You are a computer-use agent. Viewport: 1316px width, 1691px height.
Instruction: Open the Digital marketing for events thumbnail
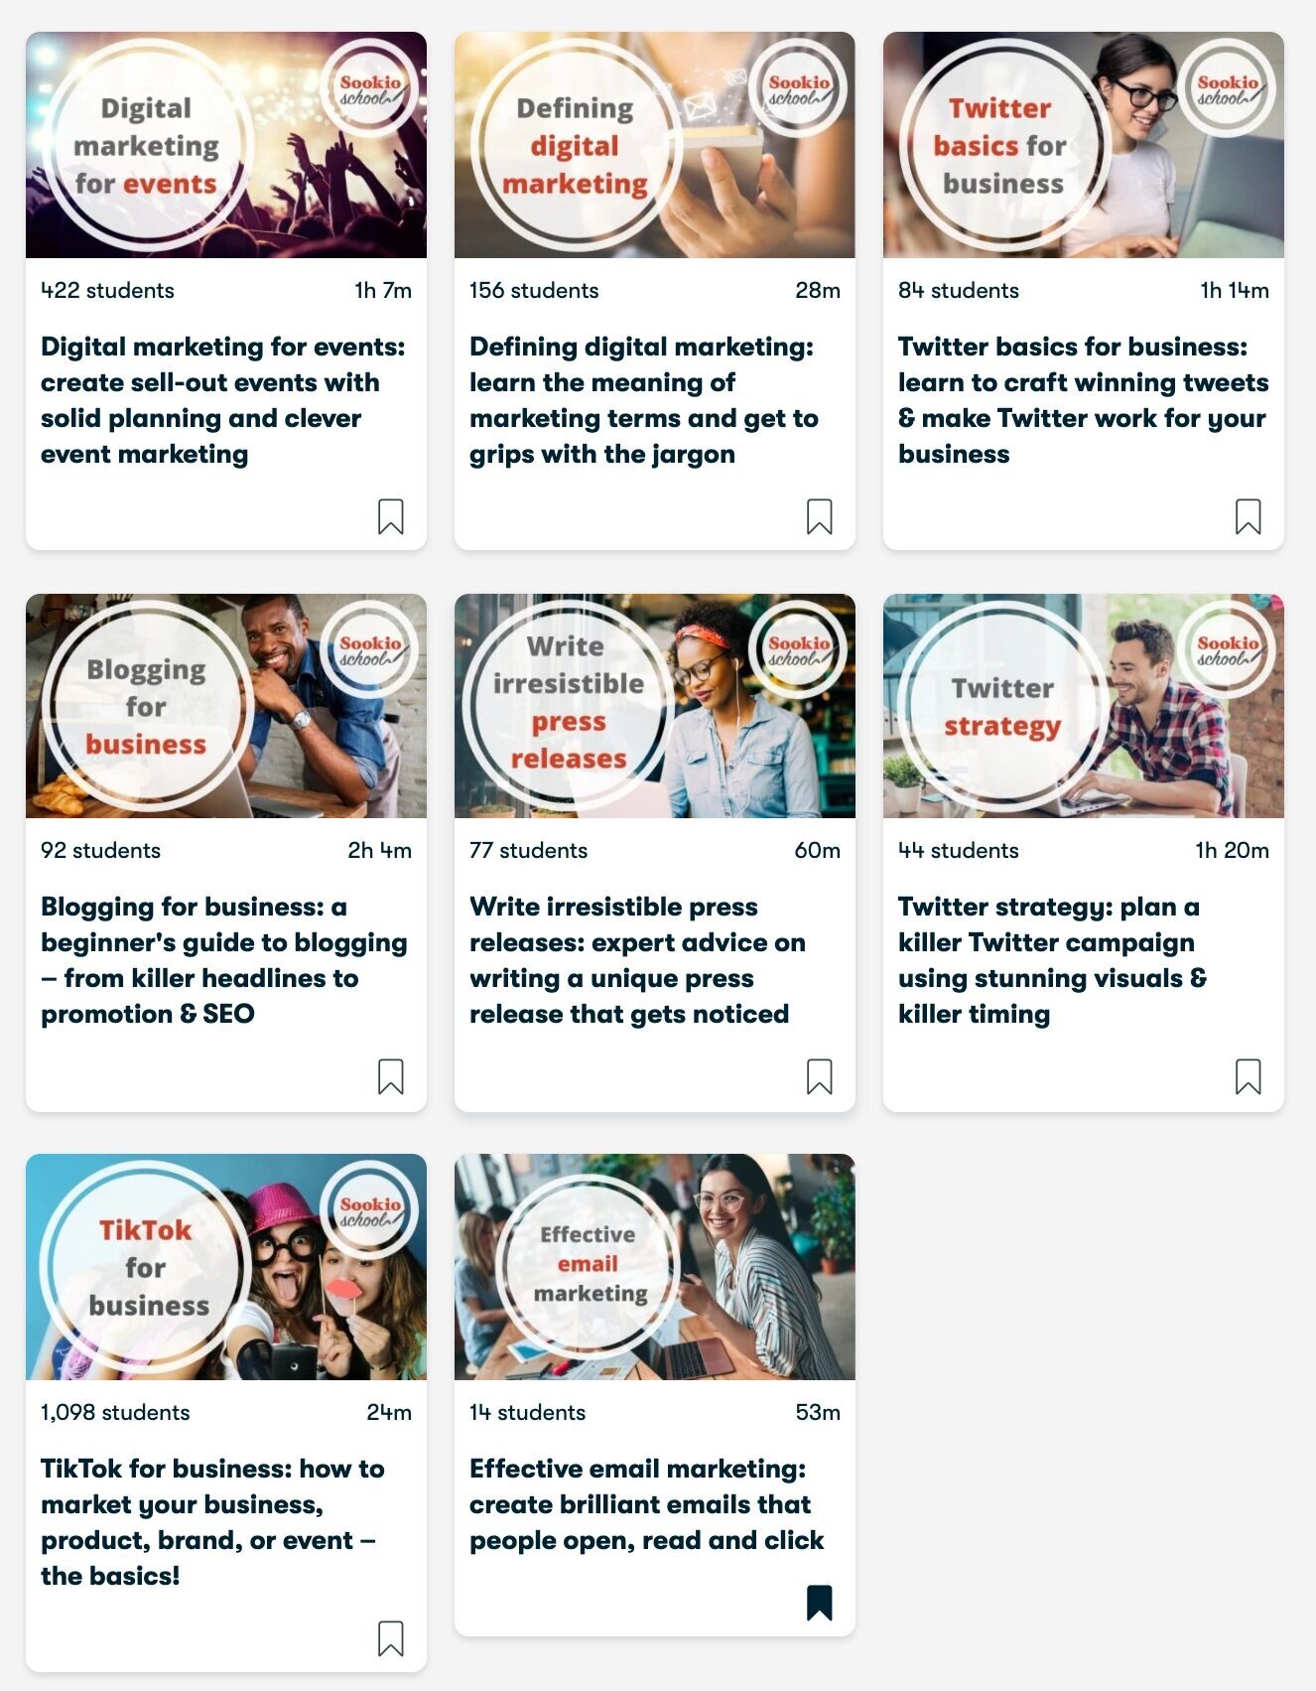tap(226, 145)
